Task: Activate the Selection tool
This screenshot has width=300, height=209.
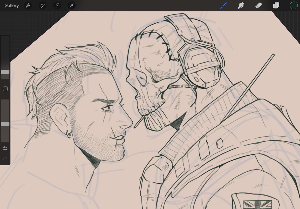Action: coord(57,5)
